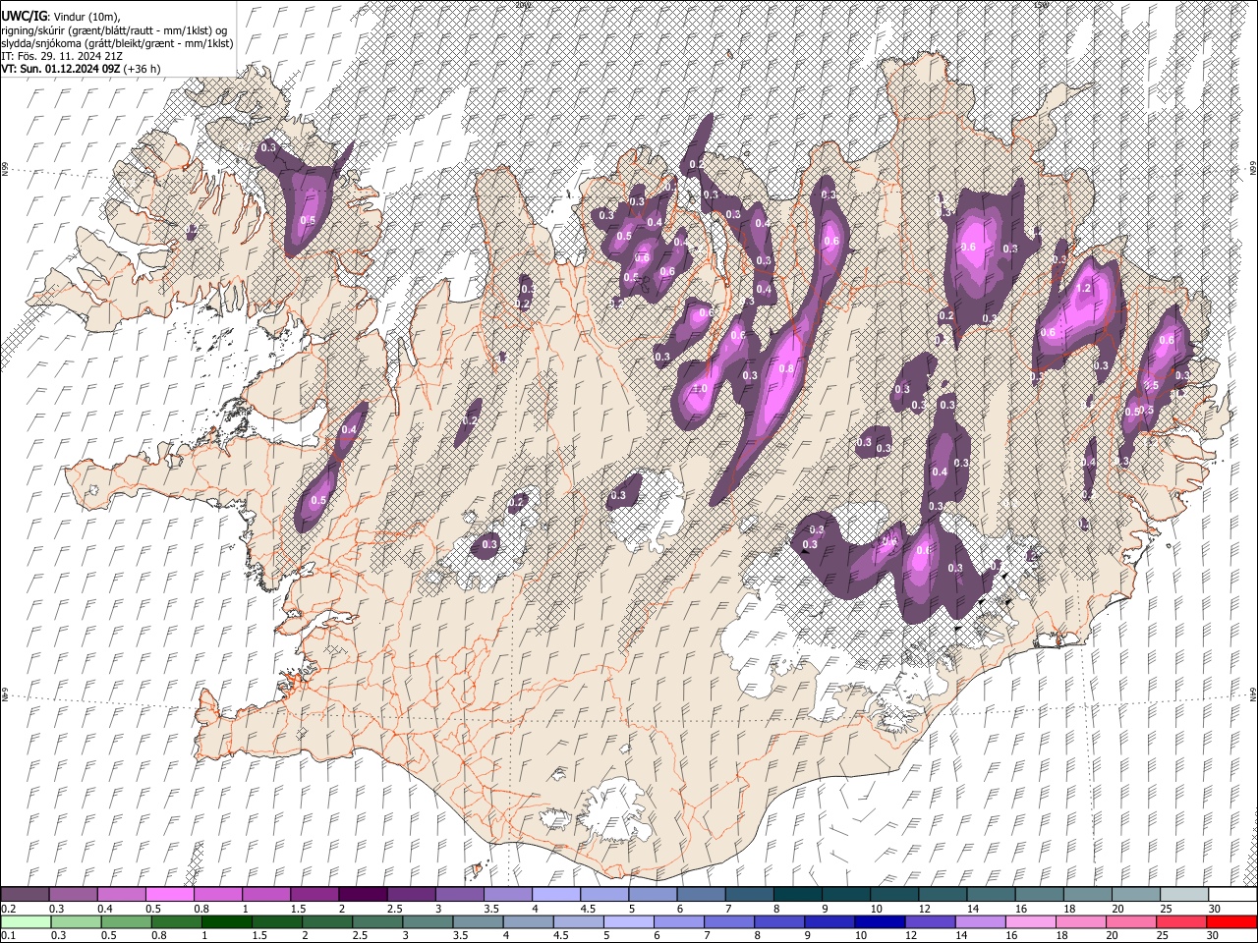Select upper legend swatch between 0.3 and 0.4
Viewport: 1258px width, 943px height.
pos(73,895)
